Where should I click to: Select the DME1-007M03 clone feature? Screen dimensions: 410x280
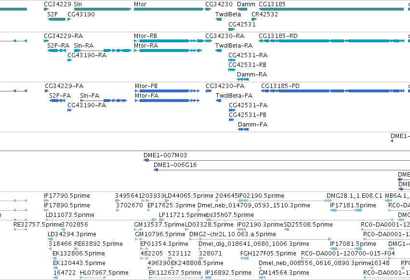click(x=277, y=160)
